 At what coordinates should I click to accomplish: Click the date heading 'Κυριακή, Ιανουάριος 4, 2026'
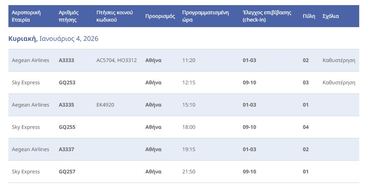click(x=53, y=38)
